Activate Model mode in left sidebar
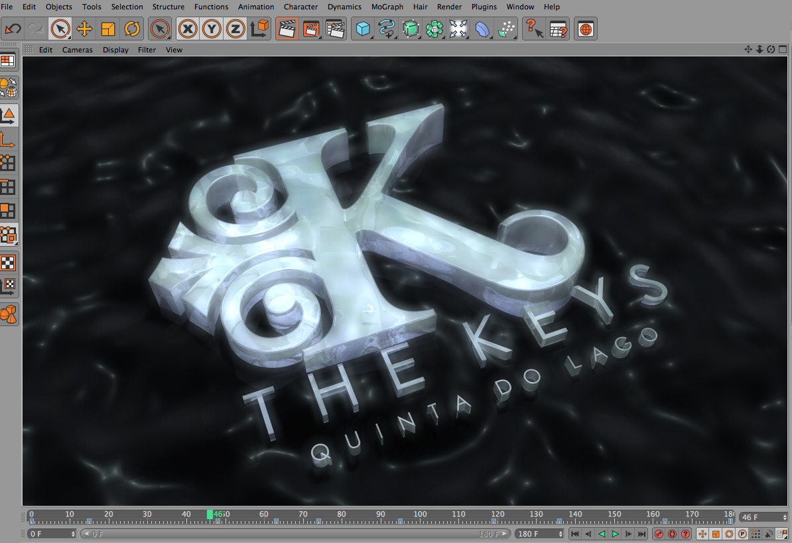The image size is (792, 543). pyautogui.click(x=9, y=115)
